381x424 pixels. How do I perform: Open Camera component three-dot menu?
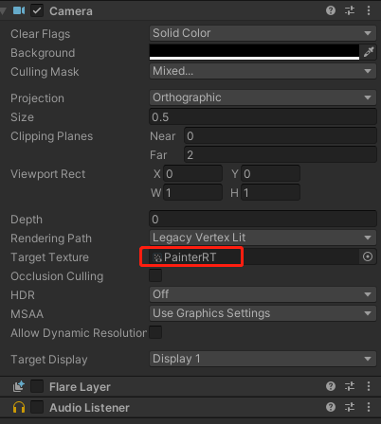pyautogui.click(x=369, y=10)
